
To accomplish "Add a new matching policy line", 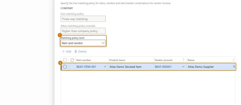I will (66, 51).
